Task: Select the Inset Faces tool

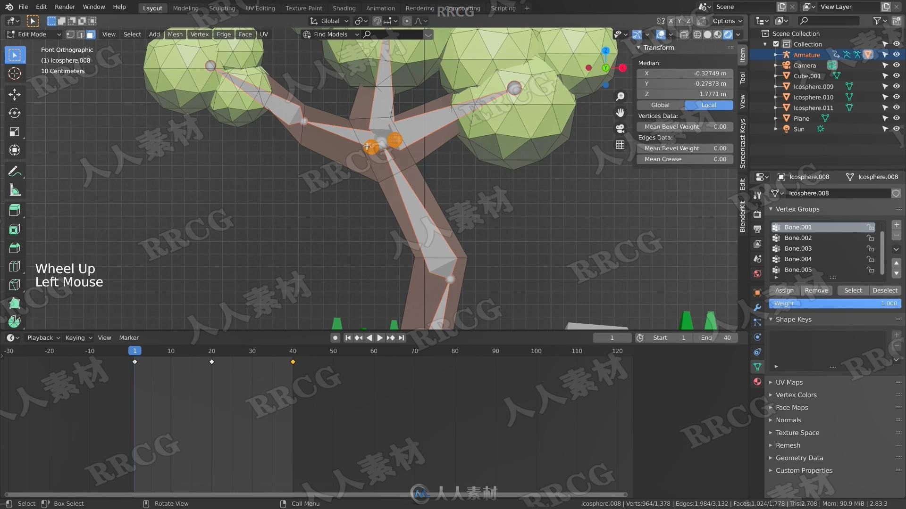Action: tap(15, 230)
